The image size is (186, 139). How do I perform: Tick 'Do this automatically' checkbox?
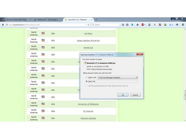[x=87, y=86]
